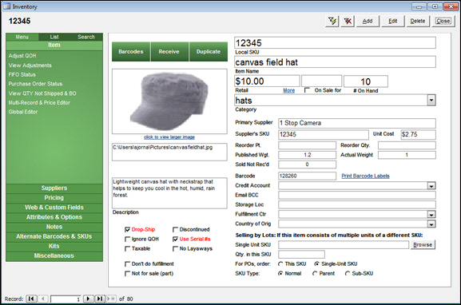This screenshot has height=305, width=461.
Task: Click the Barcodes button
Action: 131,52
